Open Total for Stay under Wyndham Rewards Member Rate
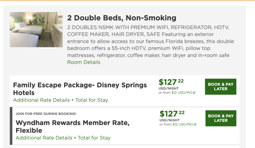The width and height of the screenshot is (255, 148). click(x=94, y=138)
